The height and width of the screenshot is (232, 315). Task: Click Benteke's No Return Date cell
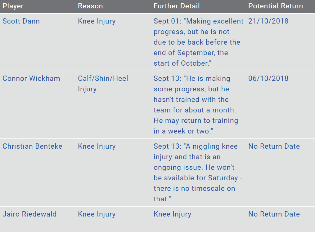274,146
